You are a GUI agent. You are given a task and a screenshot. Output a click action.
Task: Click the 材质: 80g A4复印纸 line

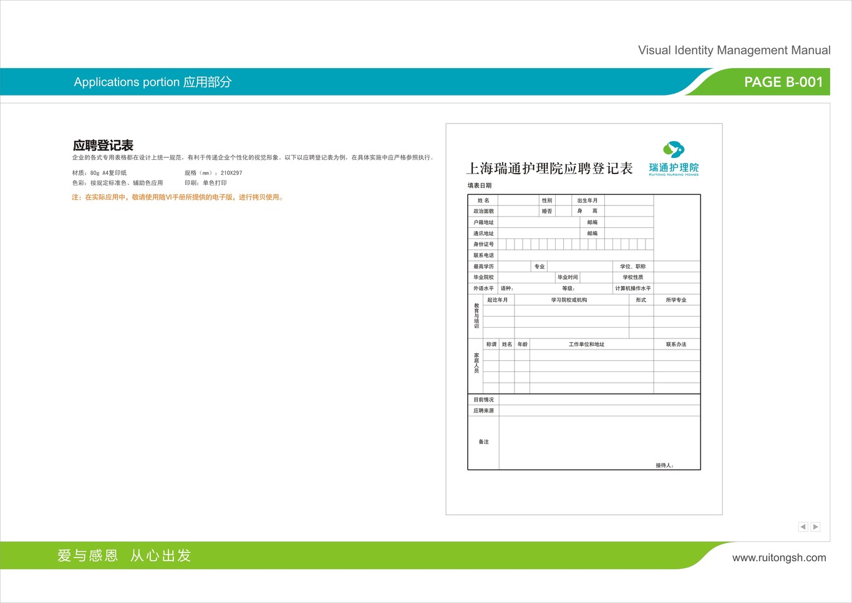click(x=99, y=173)
